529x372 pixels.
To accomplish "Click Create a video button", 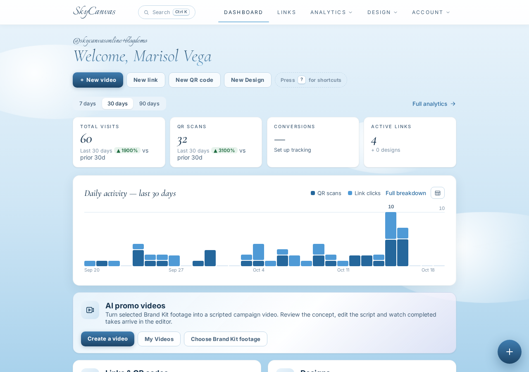I will (x=107, y=339).
